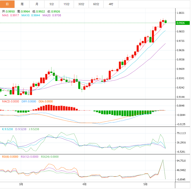Click the RSI(24) indicator label
The height and width of the screenshot is (190, 191).
click(50, 157)
